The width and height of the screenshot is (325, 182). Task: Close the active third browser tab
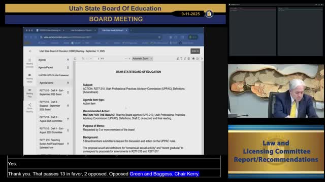pos(126,30)
